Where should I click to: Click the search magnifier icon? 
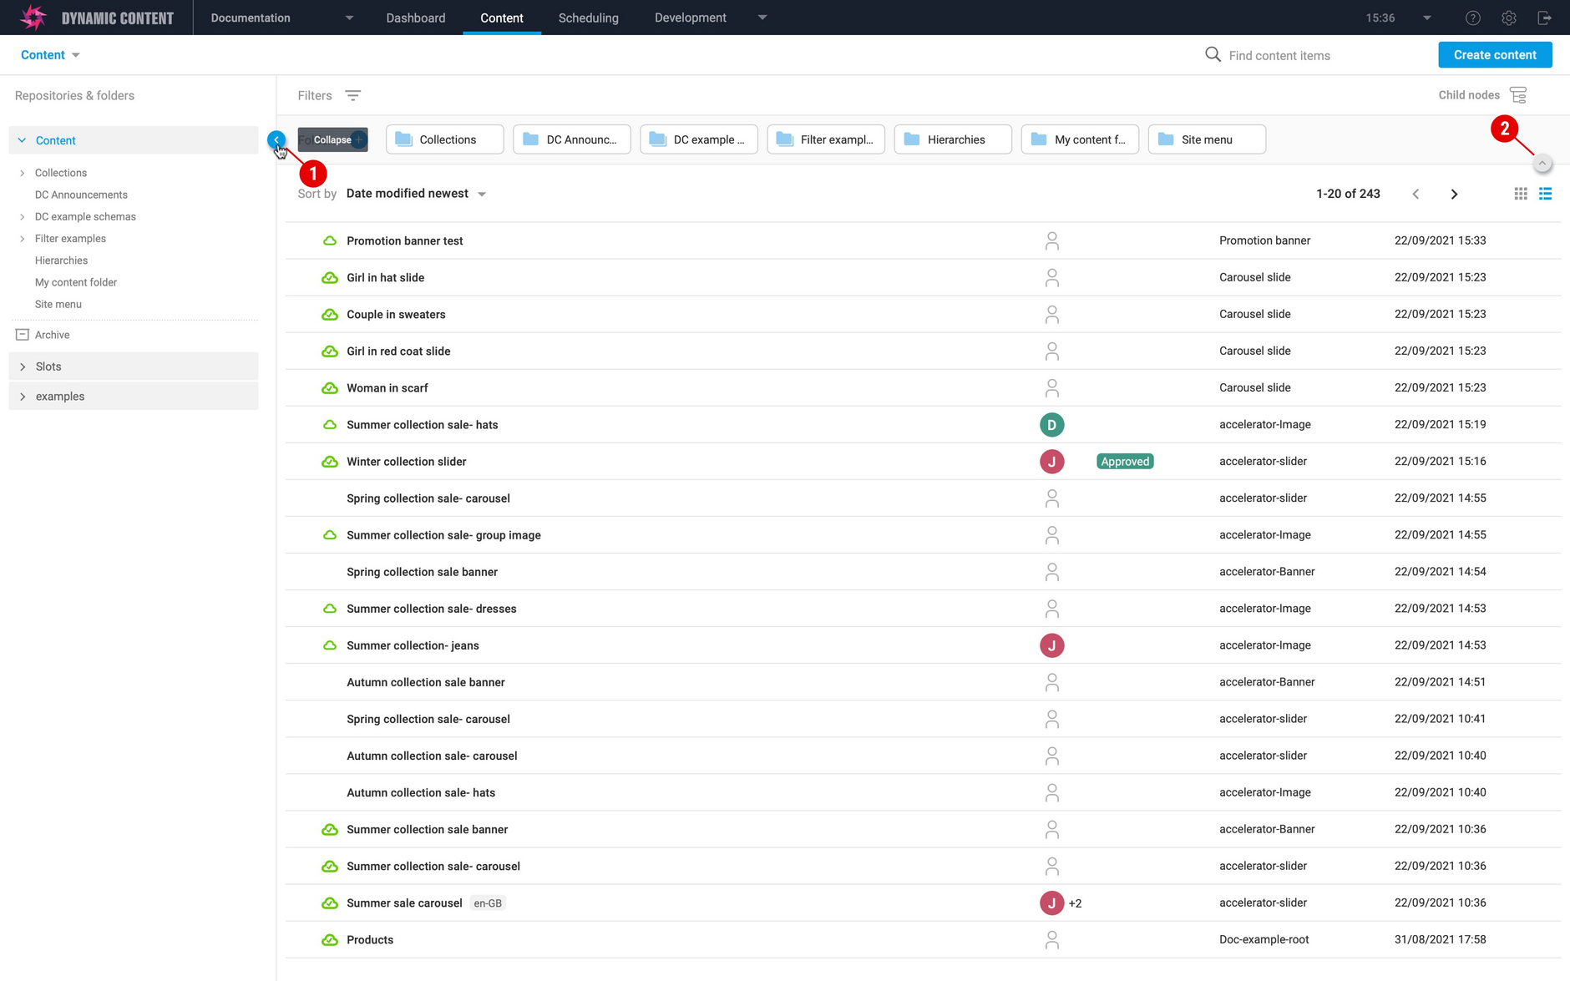pos(1213,55)
